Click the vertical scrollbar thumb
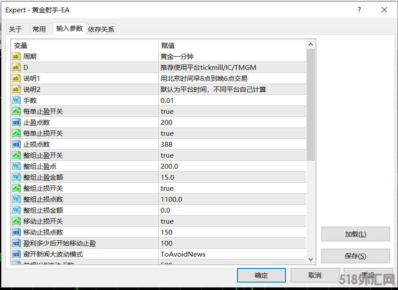Viewport: 398px width, 290px height. 310,105
